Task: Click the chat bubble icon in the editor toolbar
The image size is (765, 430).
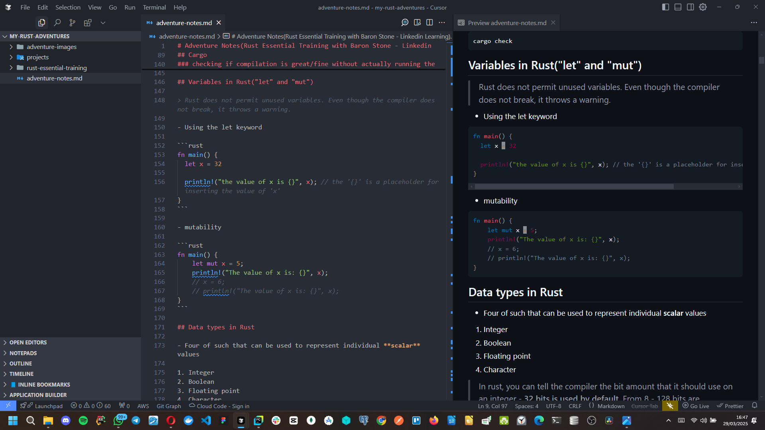Action: pos(405,23)
